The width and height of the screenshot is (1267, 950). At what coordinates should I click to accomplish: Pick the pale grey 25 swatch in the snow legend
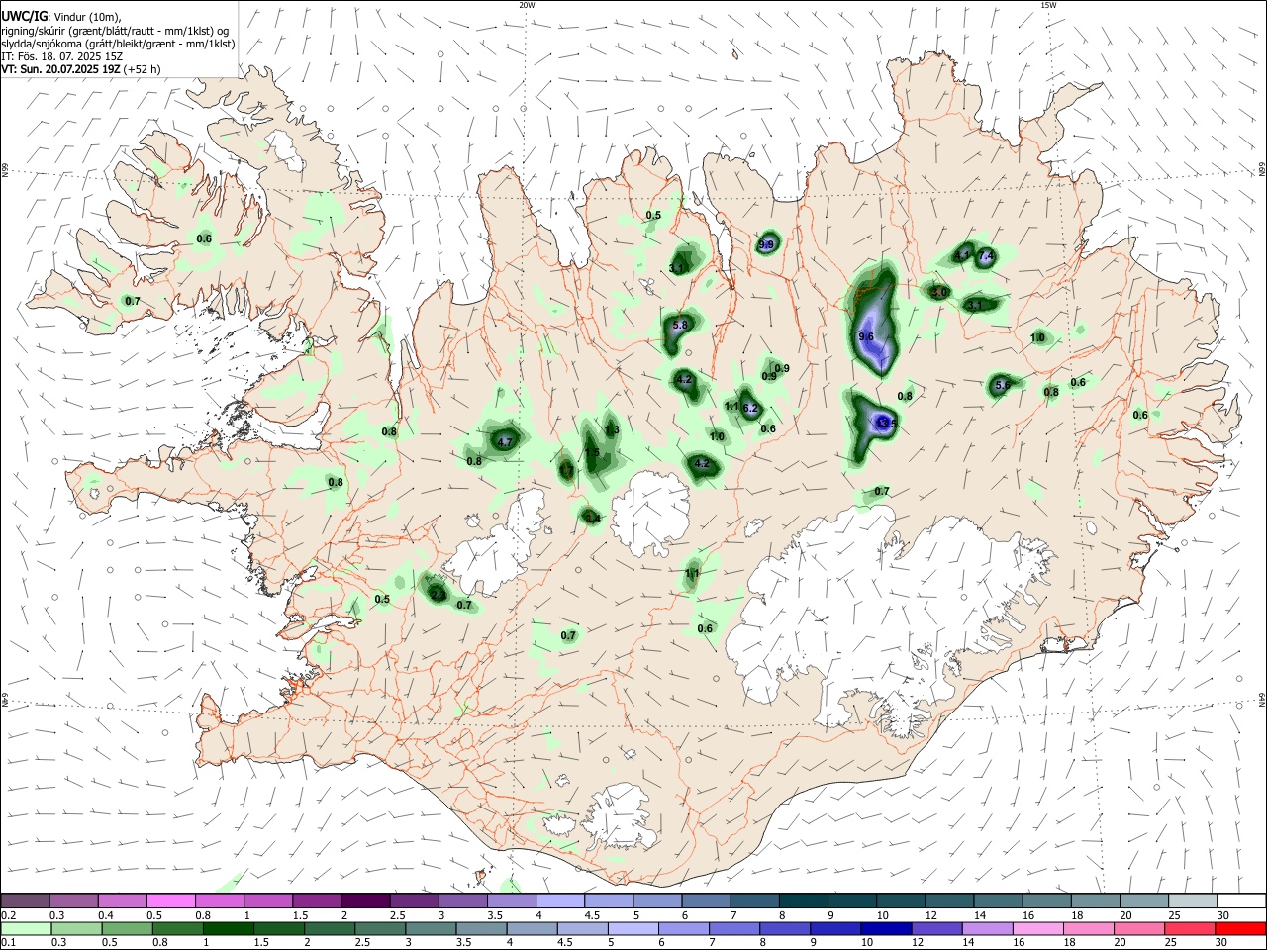click(x=1192, y=901)
